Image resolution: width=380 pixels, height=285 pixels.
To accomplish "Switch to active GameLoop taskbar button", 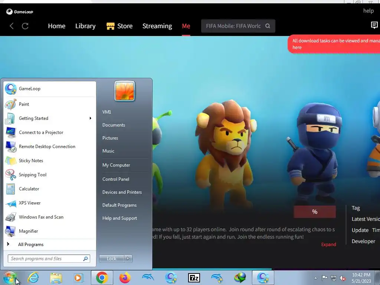I will pos(263,278).
